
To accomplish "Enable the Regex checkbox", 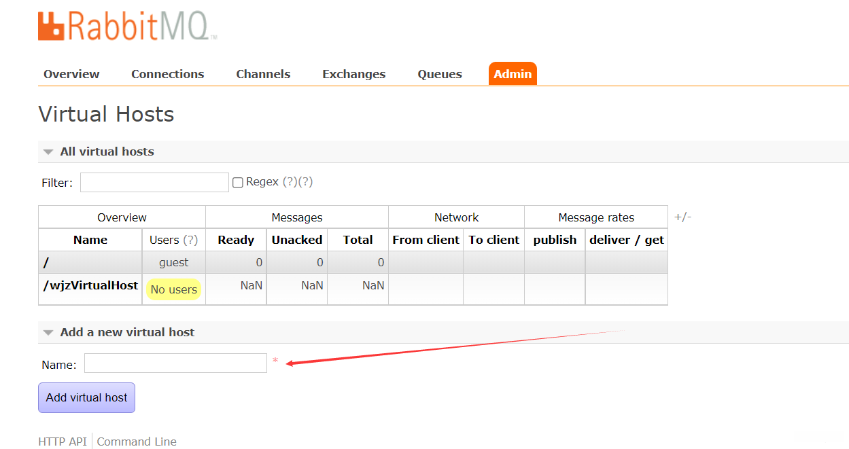I will point(238,182).
